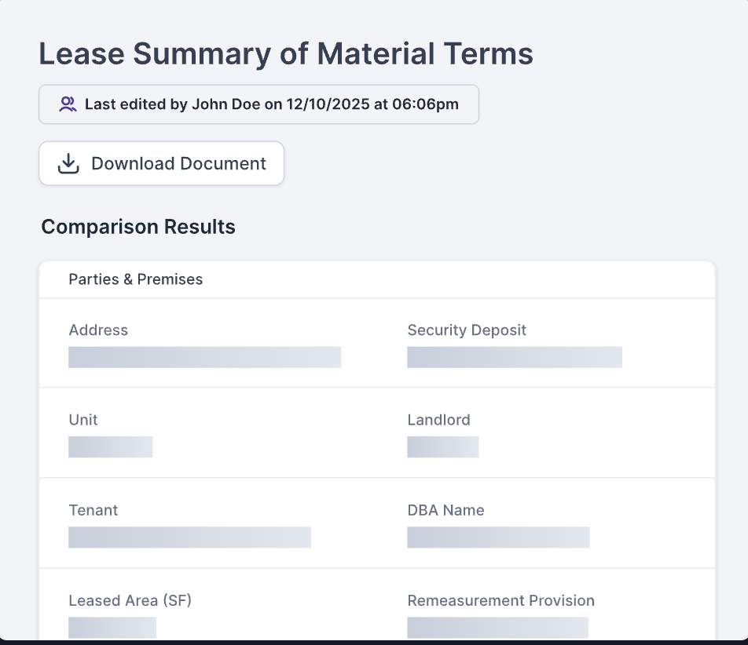Click the DBA Name label
The height and width of the screenshot is (645, 748).
(x=445, y=510)
